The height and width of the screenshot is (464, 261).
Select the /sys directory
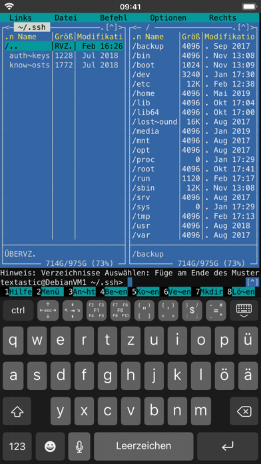point(141,207)
